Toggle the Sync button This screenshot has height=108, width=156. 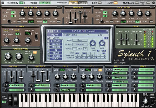(115, 3)
